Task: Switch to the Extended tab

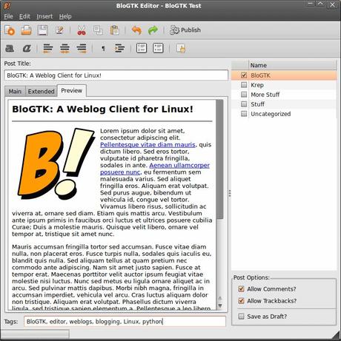Action: pos(41,92)
